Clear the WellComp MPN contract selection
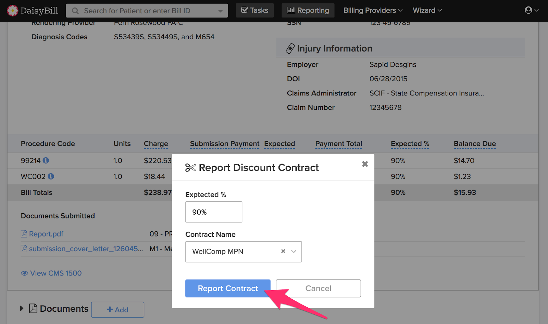Viewport: 548px width, 324px height. pos(283,251)
